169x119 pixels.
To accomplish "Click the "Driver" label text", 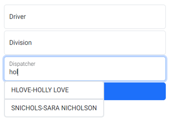I will pos(17,17).
